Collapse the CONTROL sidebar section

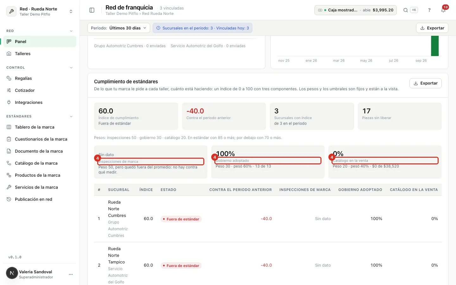pyautogui.click(x=71, y=68)
